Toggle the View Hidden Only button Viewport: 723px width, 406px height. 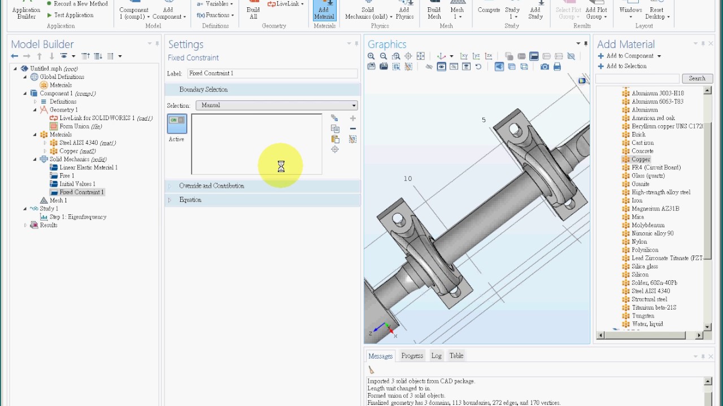click(454, 67)
